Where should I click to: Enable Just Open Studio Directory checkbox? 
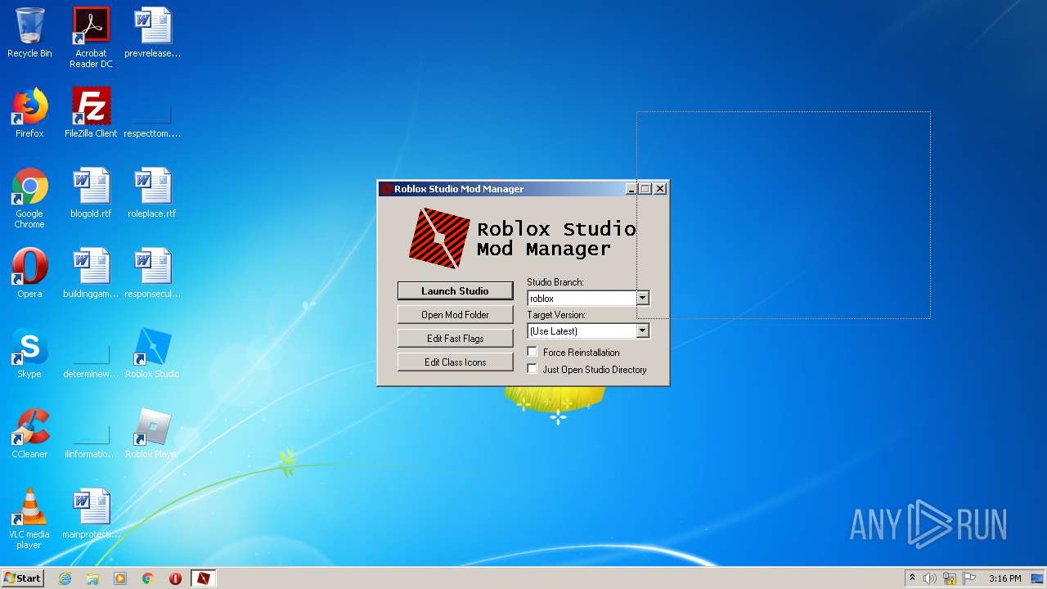point(532,370)
